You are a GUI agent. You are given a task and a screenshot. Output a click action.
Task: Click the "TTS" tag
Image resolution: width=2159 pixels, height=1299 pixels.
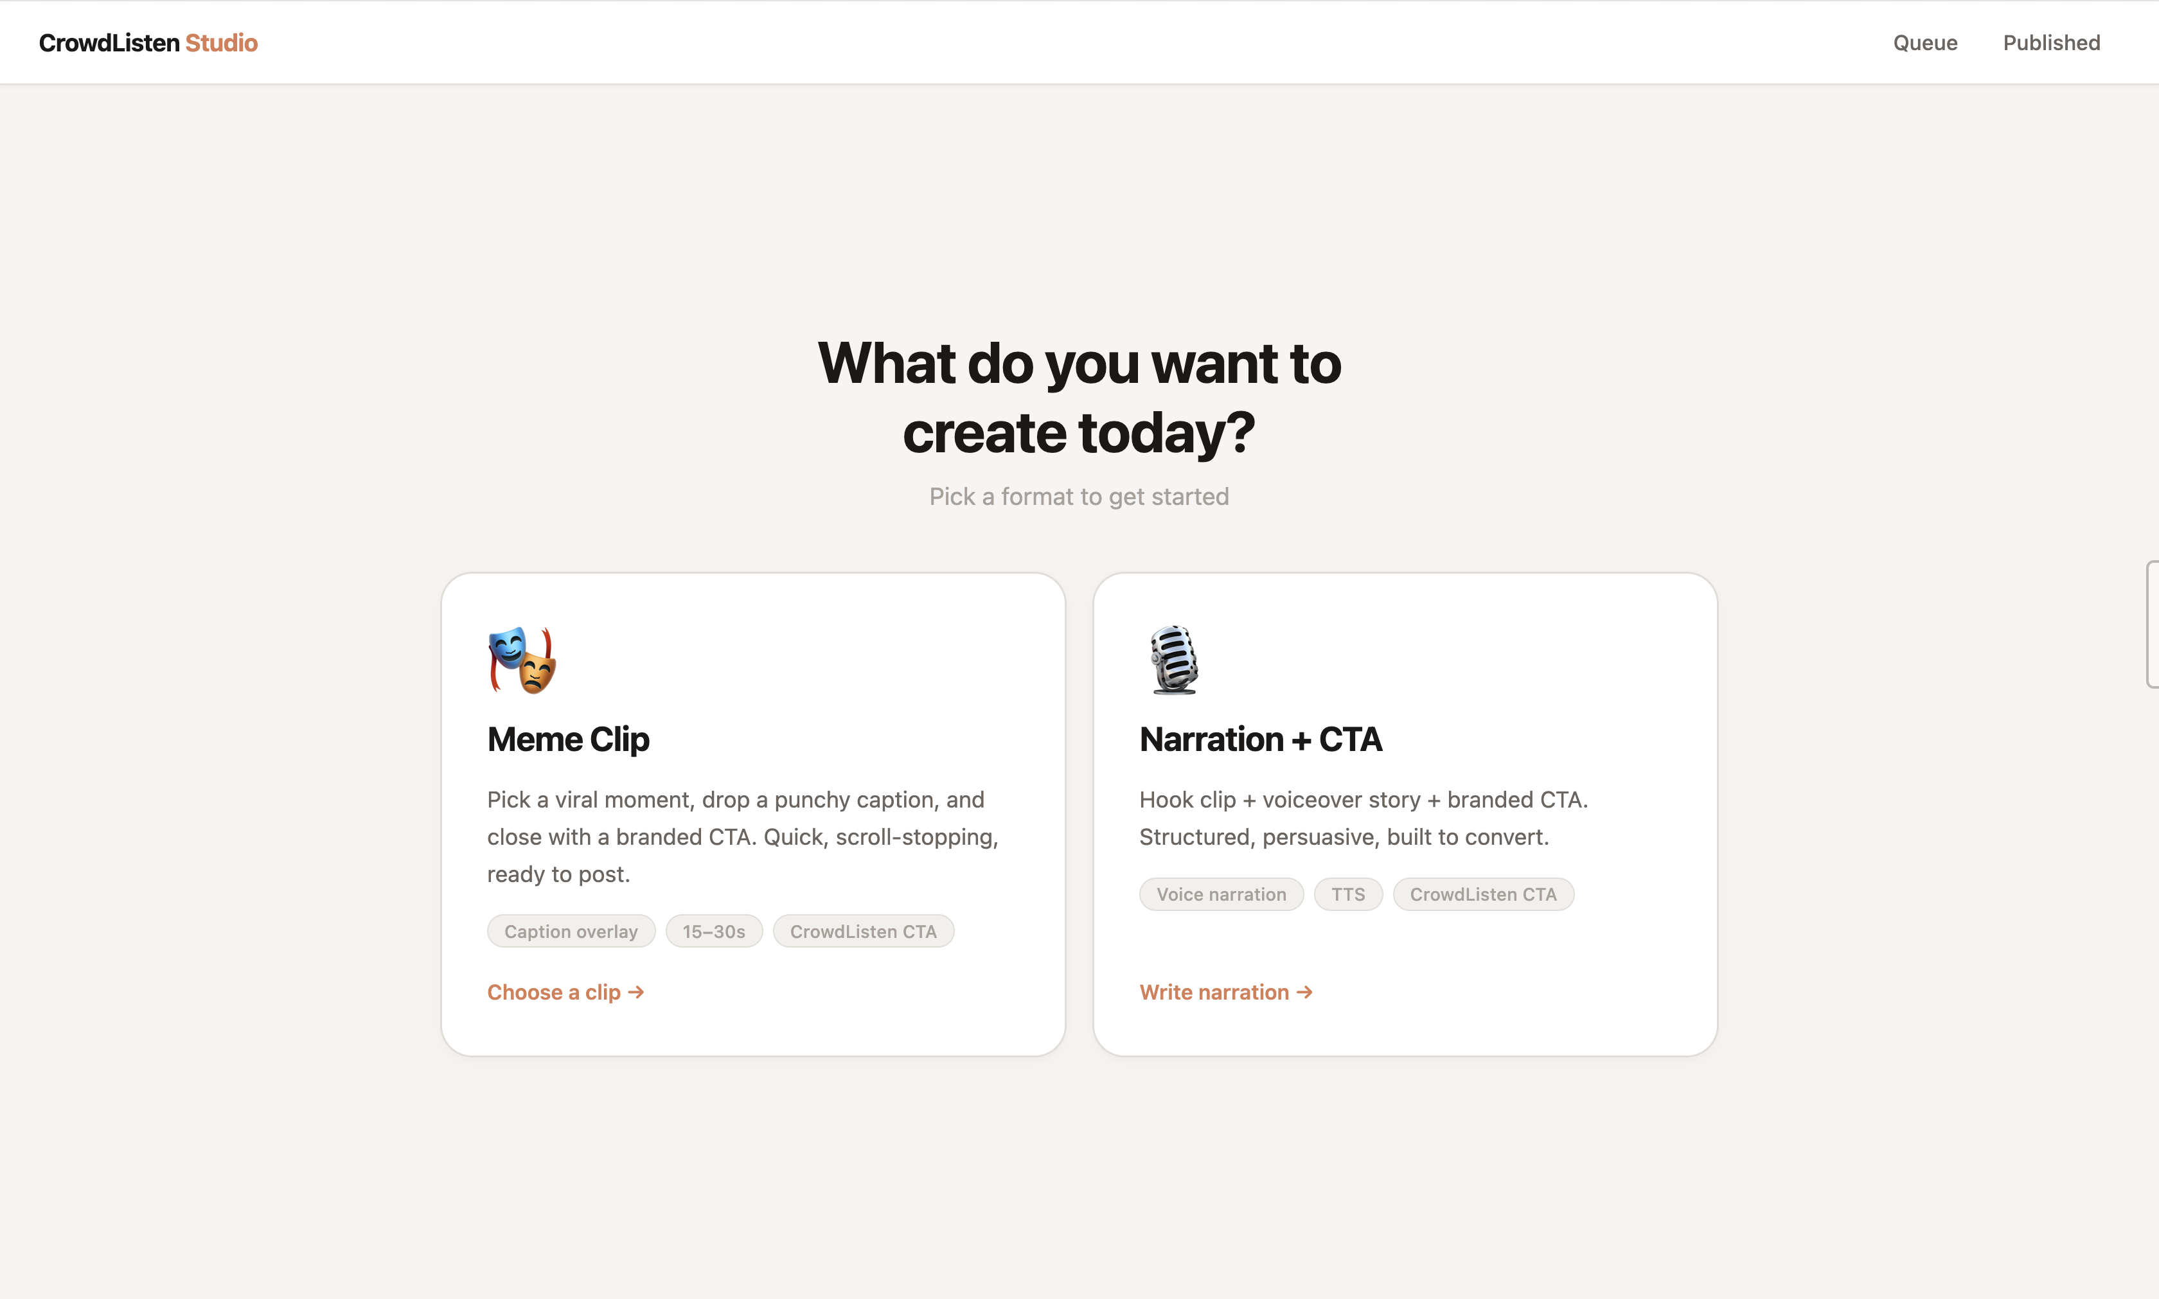[1347, 895]
